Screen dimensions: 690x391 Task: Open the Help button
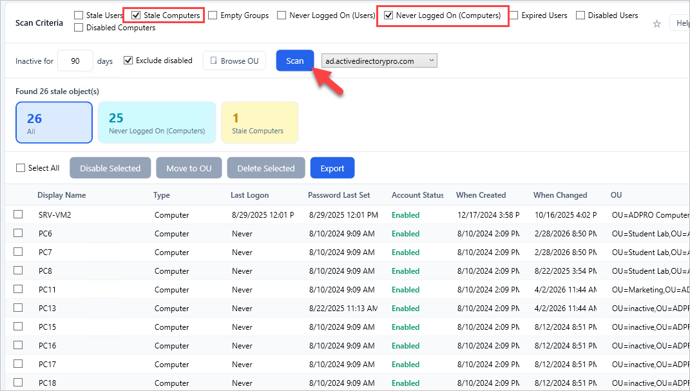click(680, 23)
